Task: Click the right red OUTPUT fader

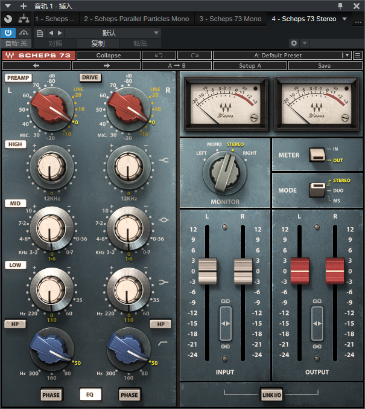Action: (x=335, y=271)
